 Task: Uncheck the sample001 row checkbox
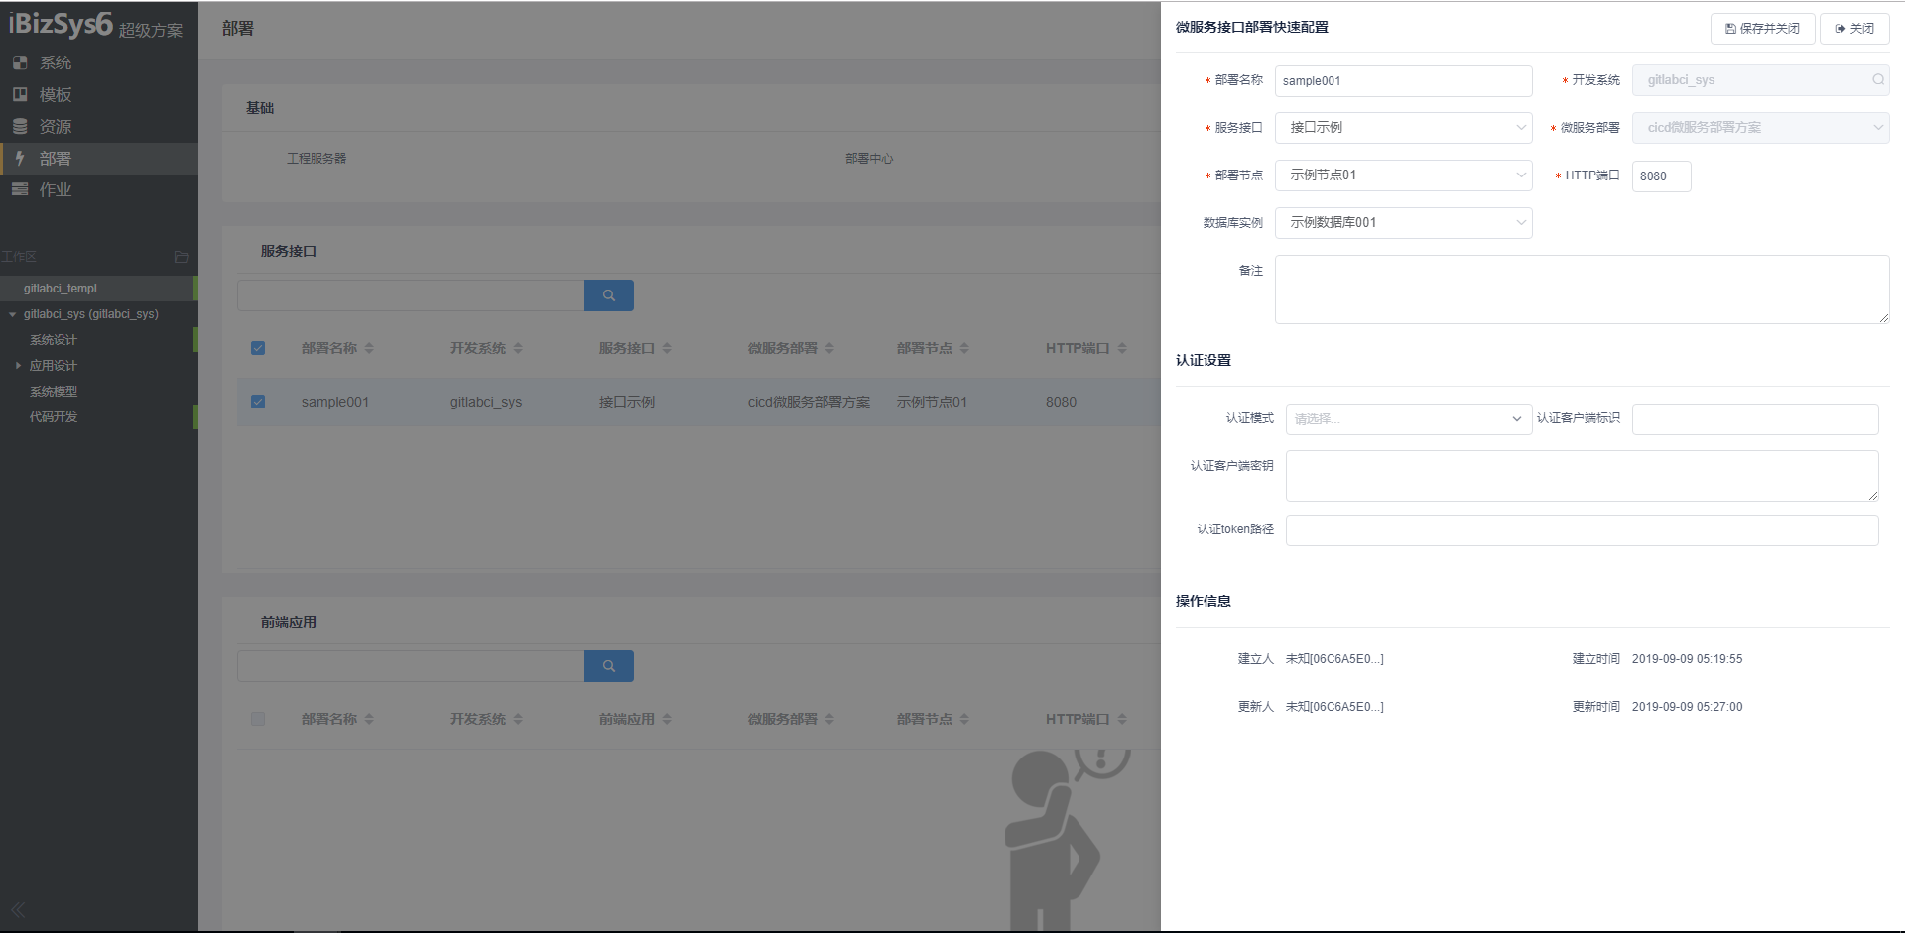pyautogui.click(x=258, y=402)
